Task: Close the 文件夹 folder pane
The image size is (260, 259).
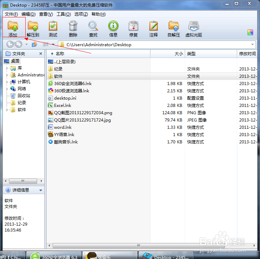Action: [x=41, y=53]
